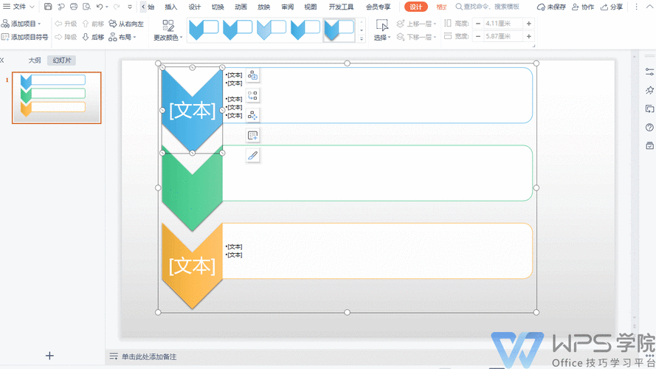Click the Print Preview magnifier icon
656x369 pixels.
[x=86, y=7]
